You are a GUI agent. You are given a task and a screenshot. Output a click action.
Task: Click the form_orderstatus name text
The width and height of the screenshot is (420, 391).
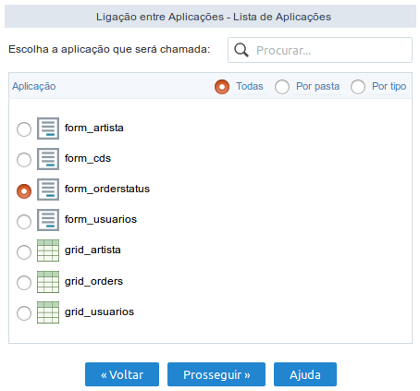click(107, 189)
